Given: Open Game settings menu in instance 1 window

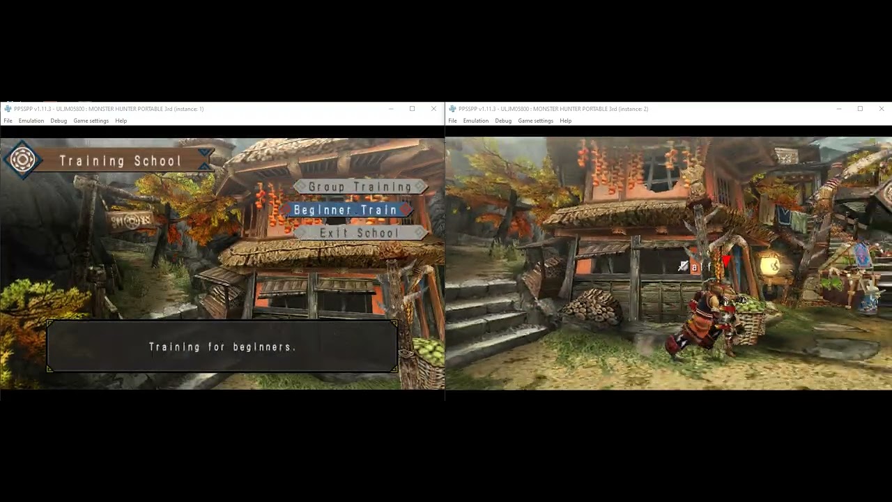Looking at the screenshot, I should click(91, 121).
